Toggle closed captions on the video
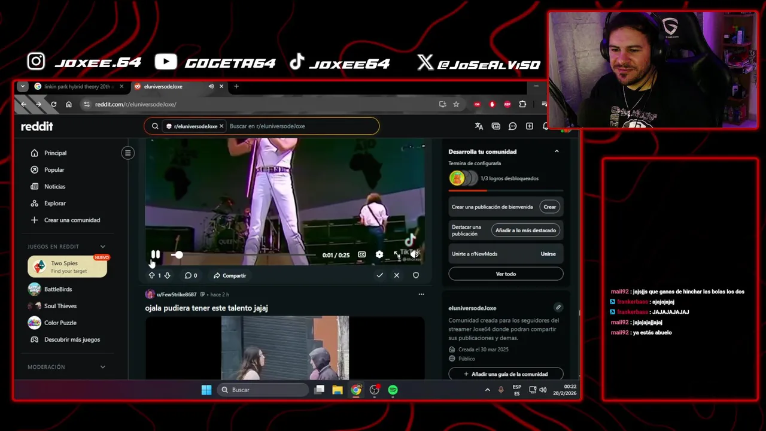Viewport: 766px width, 431px height. (361, 254)
